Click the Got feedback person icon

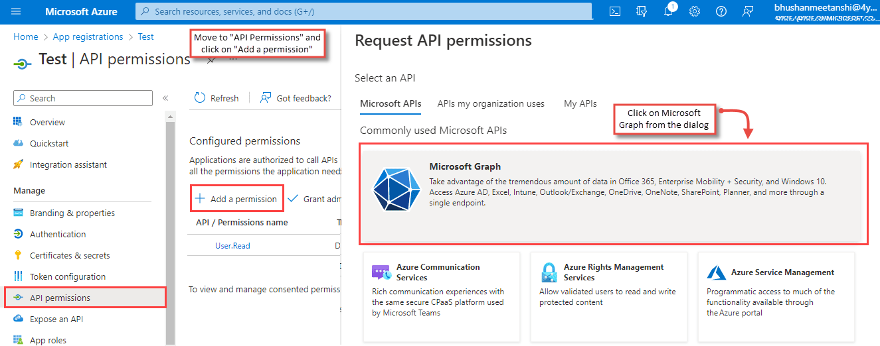click(266, 98)
